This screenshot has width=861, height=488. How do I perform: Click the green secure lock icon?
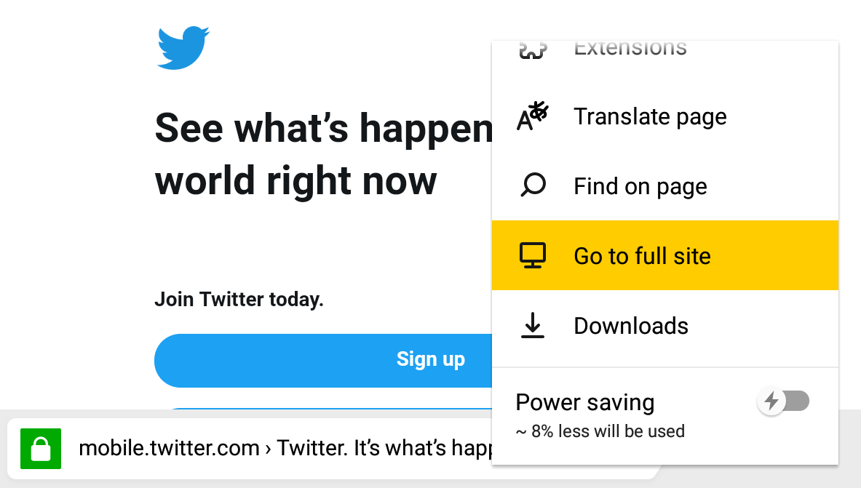coord(41,449)
